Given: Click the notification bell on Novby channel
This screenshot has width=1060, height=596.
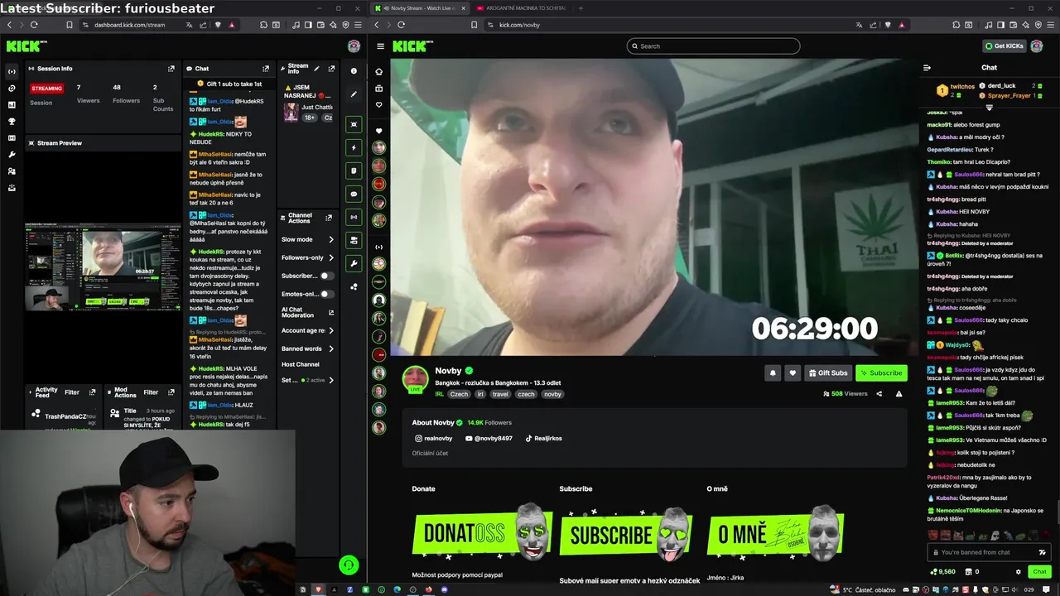Looking at the screenshot, I should [773, 372].
